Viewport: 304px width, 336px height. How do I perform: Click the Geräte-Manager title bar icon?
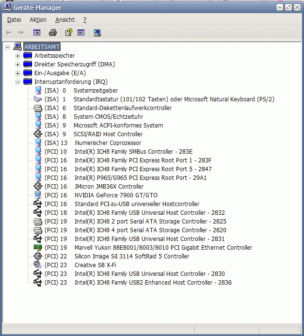coord(7,7)
